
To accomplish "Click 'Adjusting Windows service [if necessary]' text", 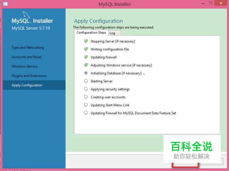I will click(121, 65).
